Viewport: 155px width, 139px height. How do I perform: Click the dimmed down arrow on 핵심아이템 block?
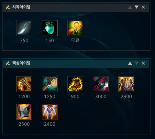tap(137, 63)
